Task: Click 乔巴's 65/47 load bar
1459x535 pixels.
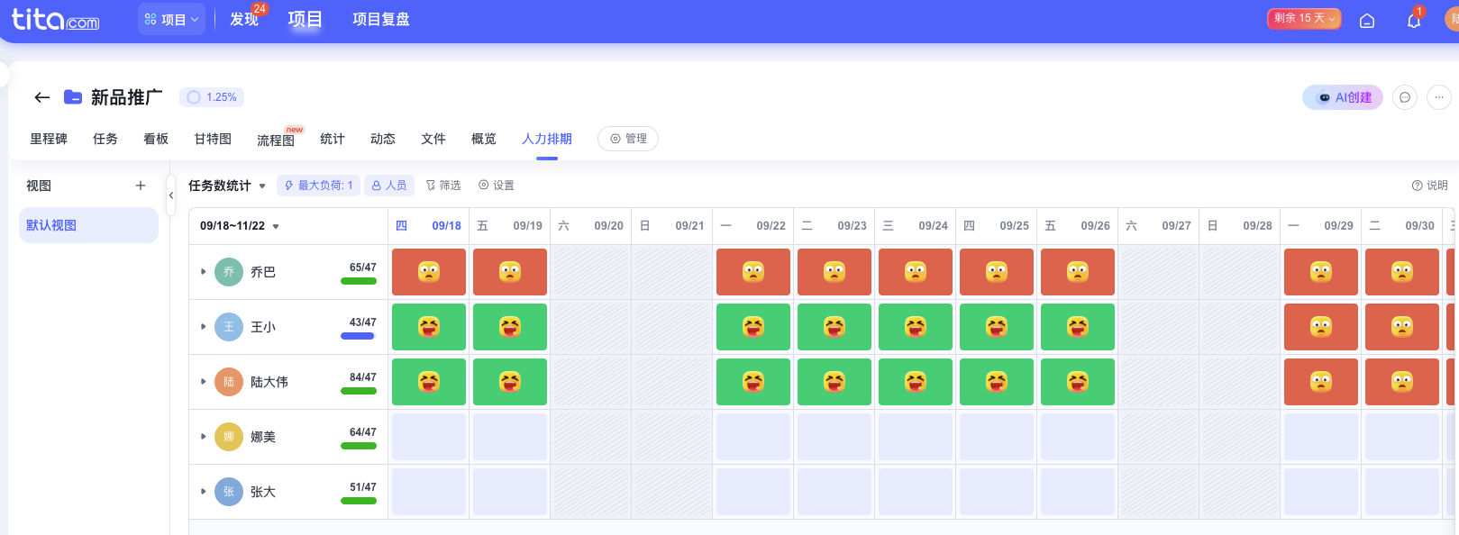Action: [359, 281]
